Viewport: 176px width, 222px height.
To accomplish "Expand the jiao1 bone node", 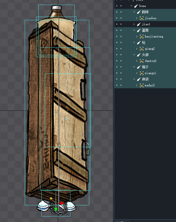I will 134,24.
